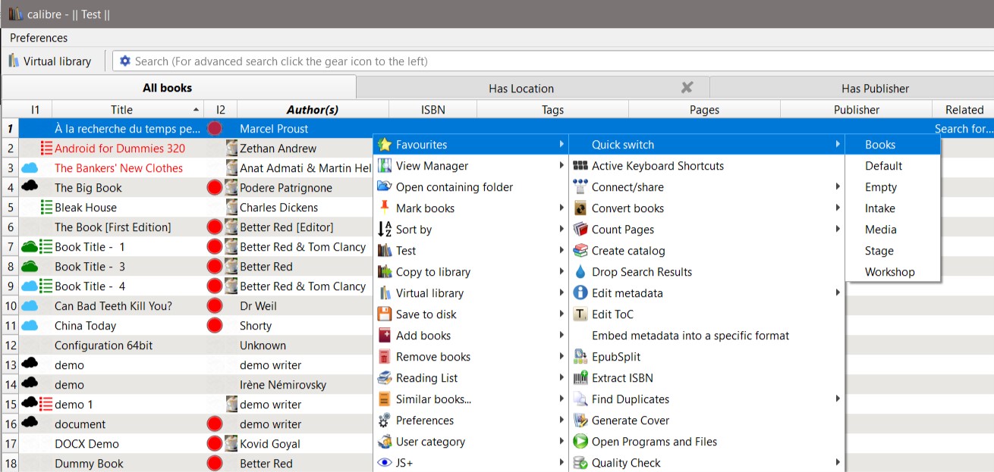
Task: Expand the Virtual library submenu arrow
Action: click(561, 293)
